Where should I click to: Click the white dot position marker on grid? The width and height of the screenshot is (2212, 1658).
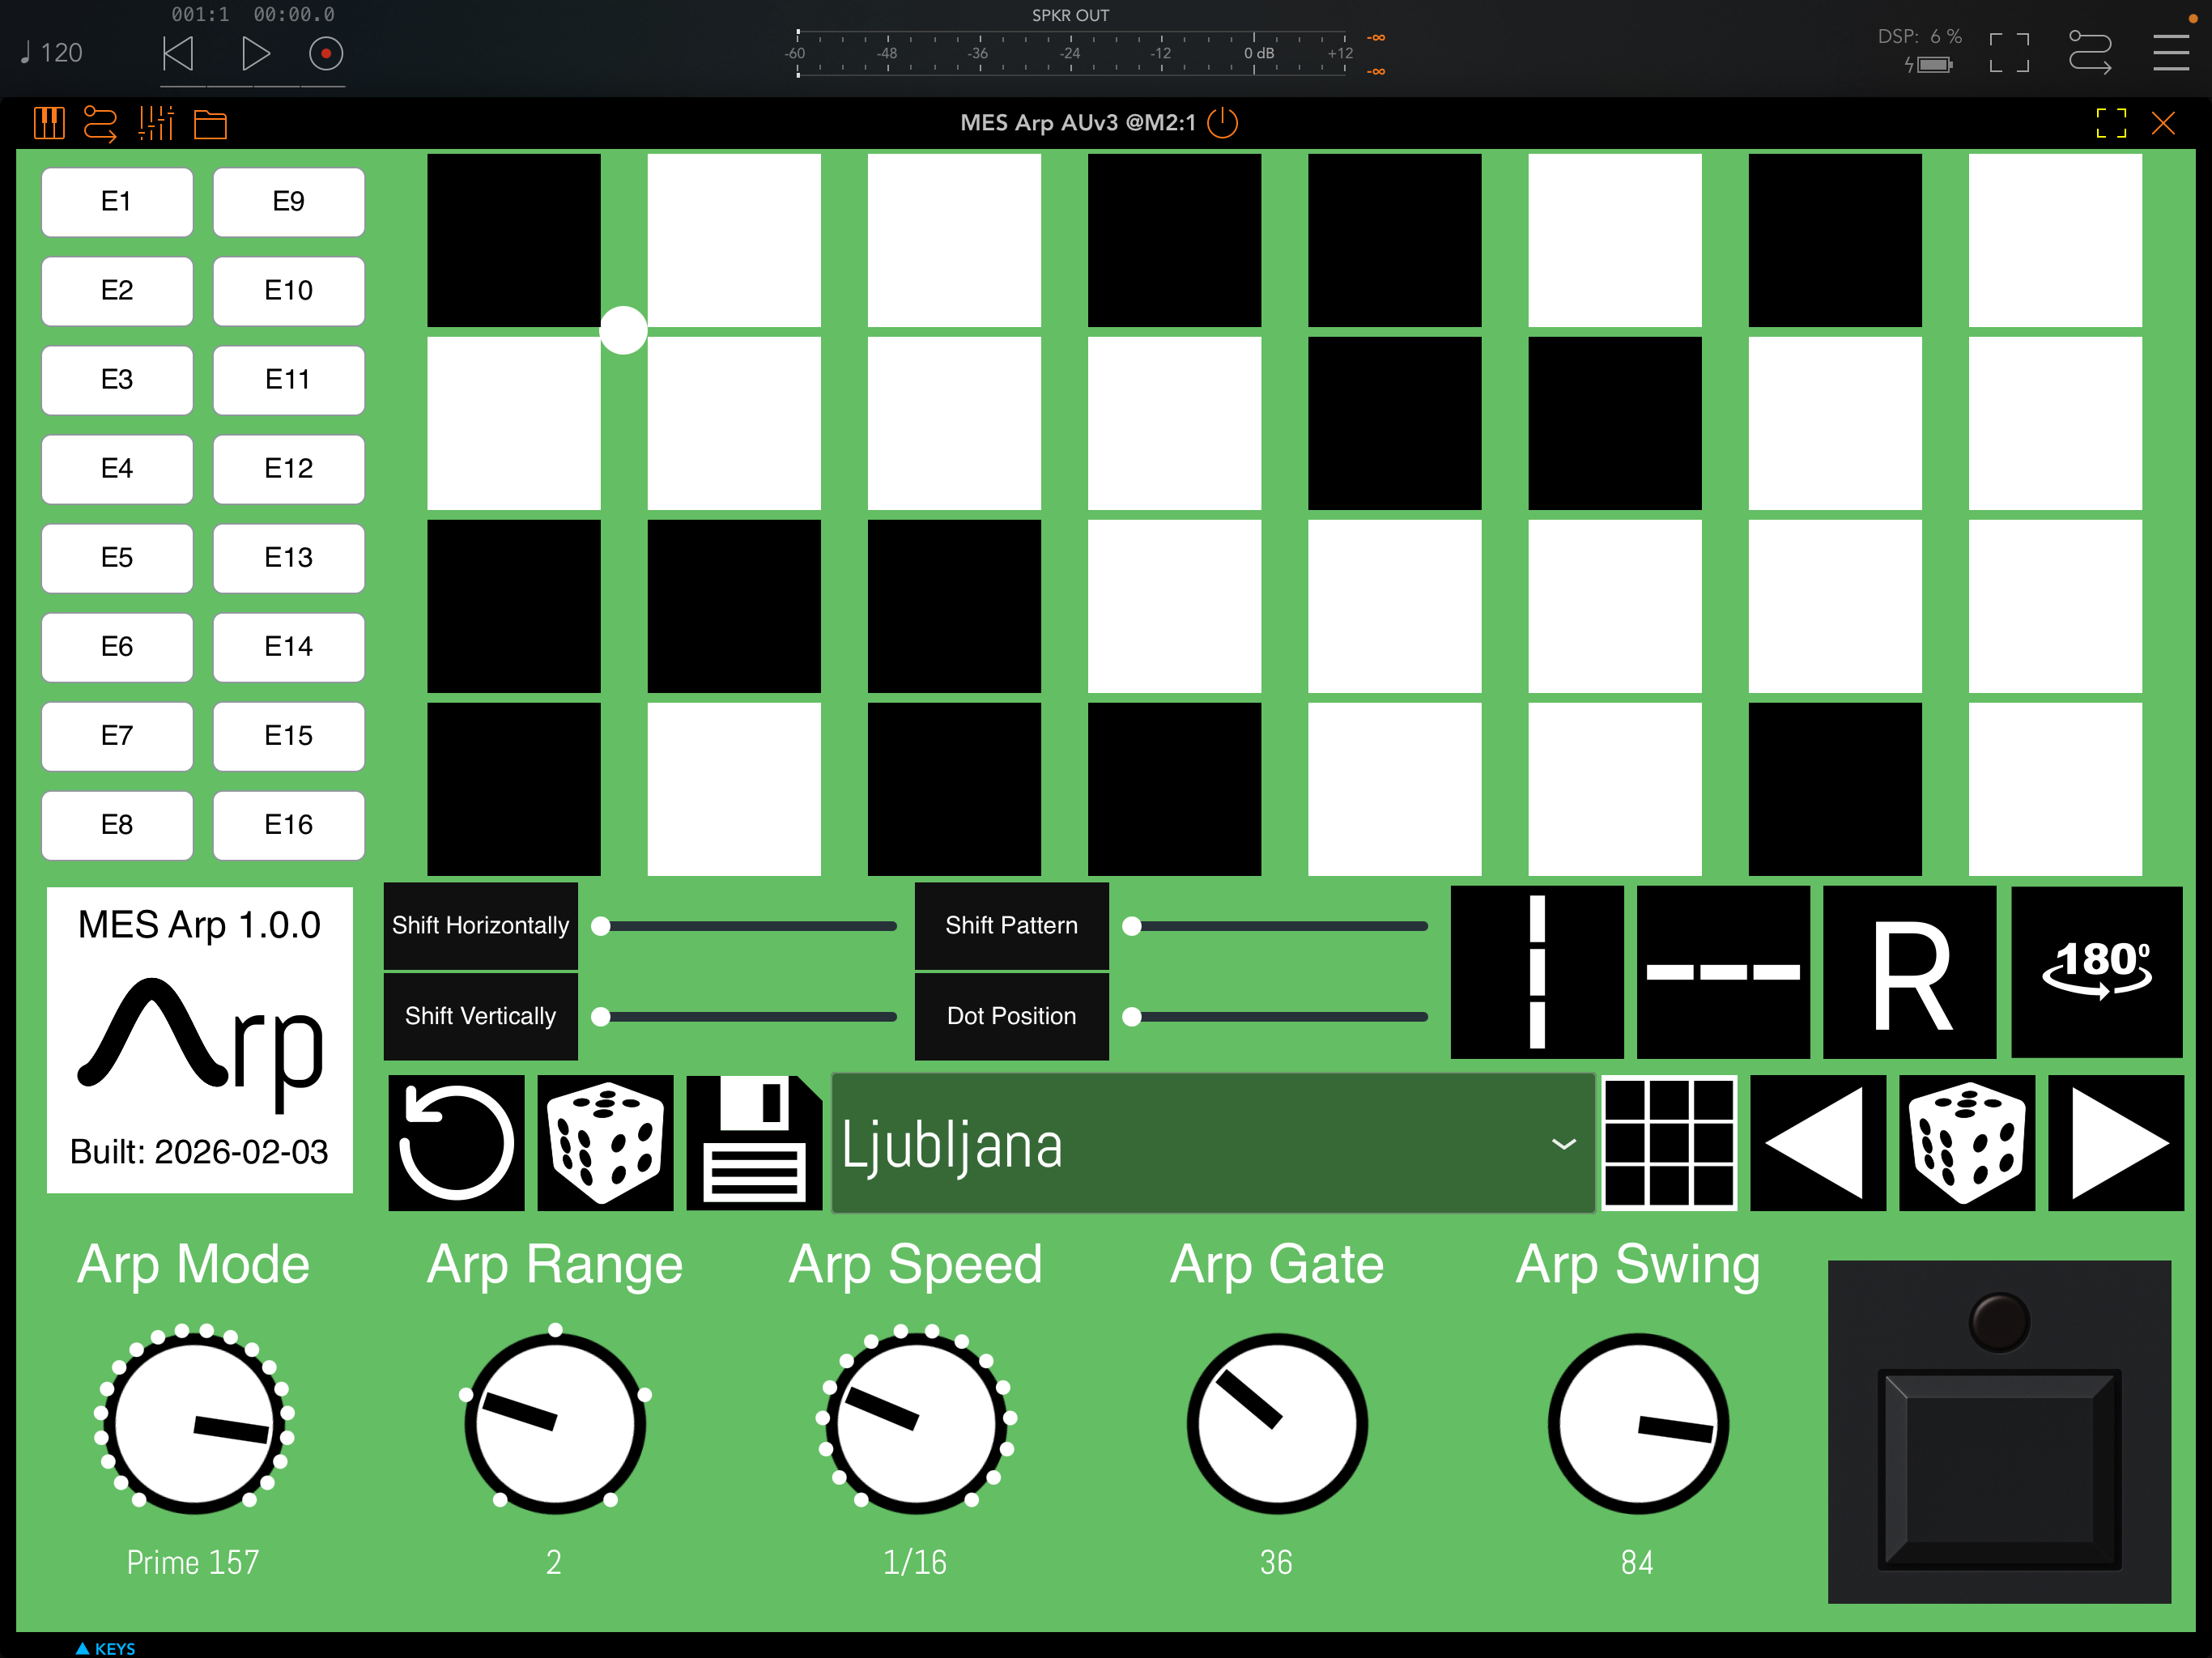pyautogui.click(x=624, y=331)
